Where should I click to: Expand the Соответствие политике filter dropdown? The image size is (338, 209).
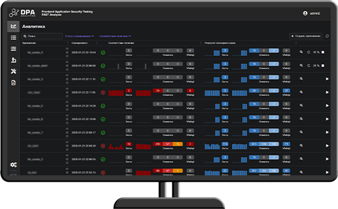[115, 36]
